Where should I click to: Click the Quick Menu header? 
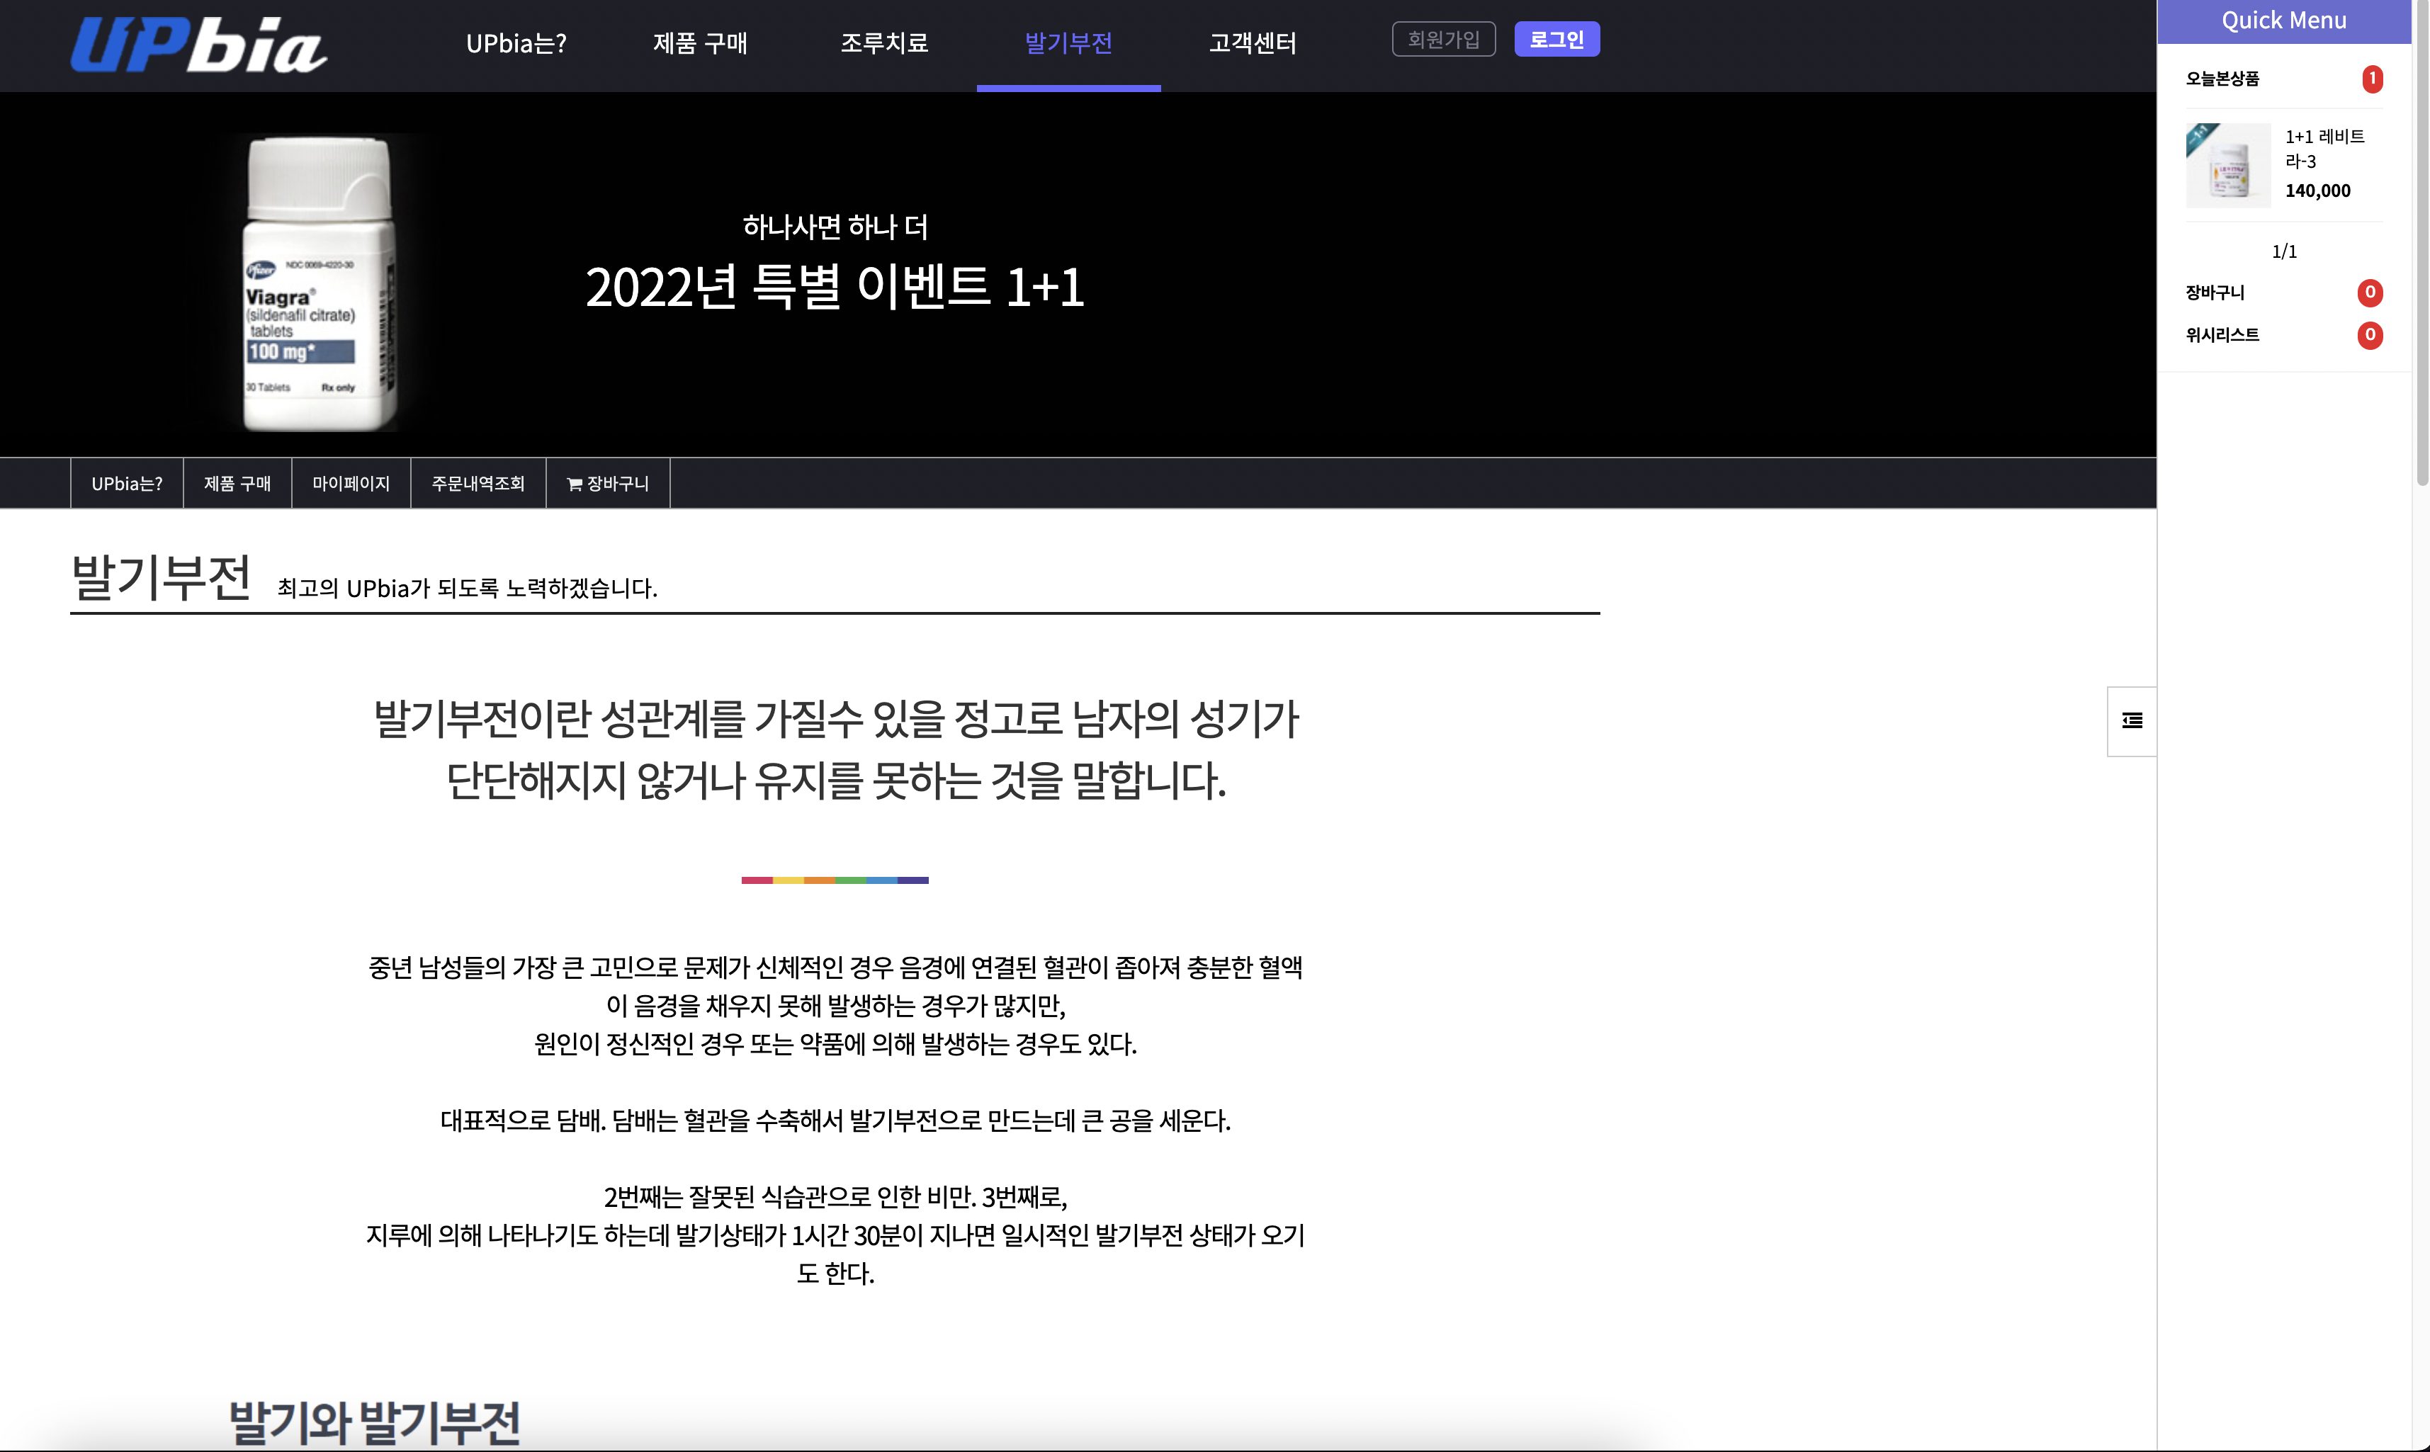(2283, 21)
